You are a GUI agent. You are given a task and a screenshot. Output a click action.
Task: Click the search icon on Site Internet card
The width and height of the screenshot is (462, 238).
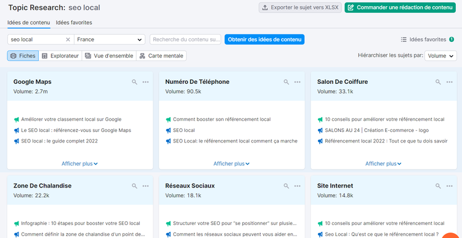tap(438, 186)
